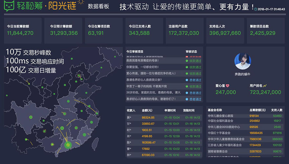289x164 pixels.
Task: Click the amount 33850.67
Action: 148,124
